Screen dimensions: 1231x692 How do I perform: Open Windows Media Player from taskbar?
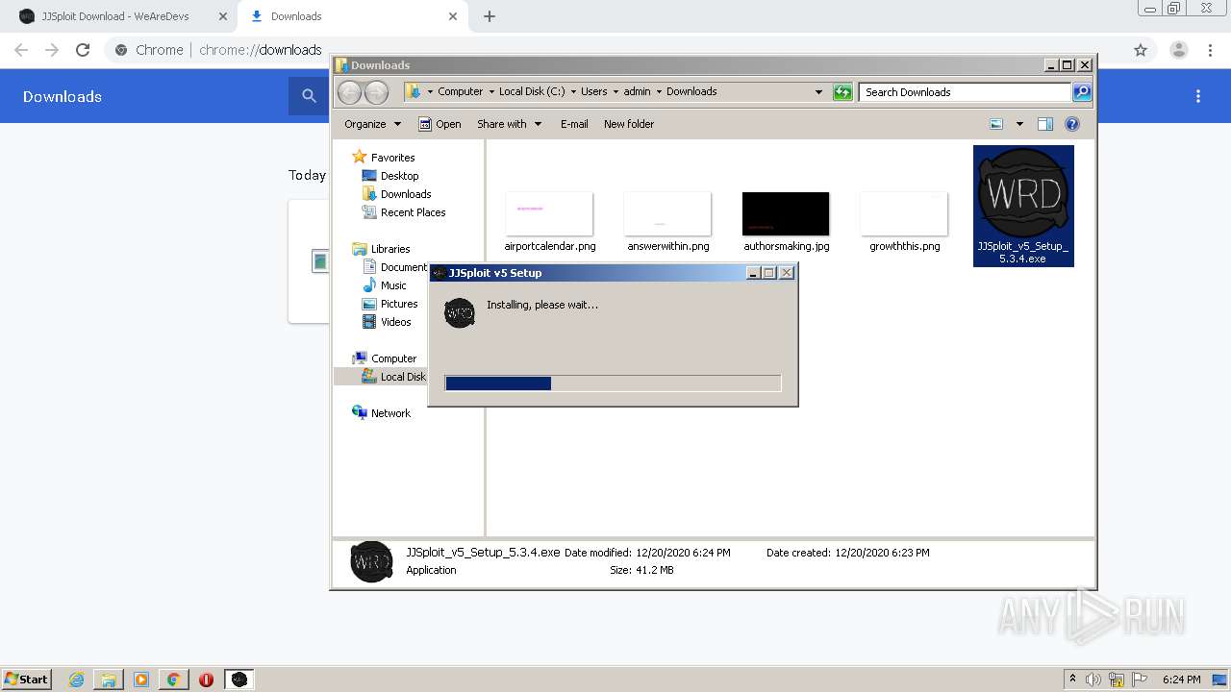click(141, 680)
